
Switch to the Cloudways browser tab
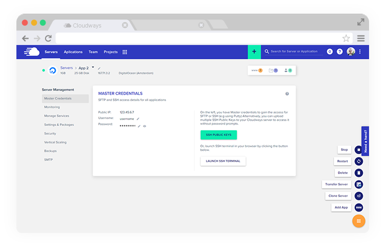(91, 25)
